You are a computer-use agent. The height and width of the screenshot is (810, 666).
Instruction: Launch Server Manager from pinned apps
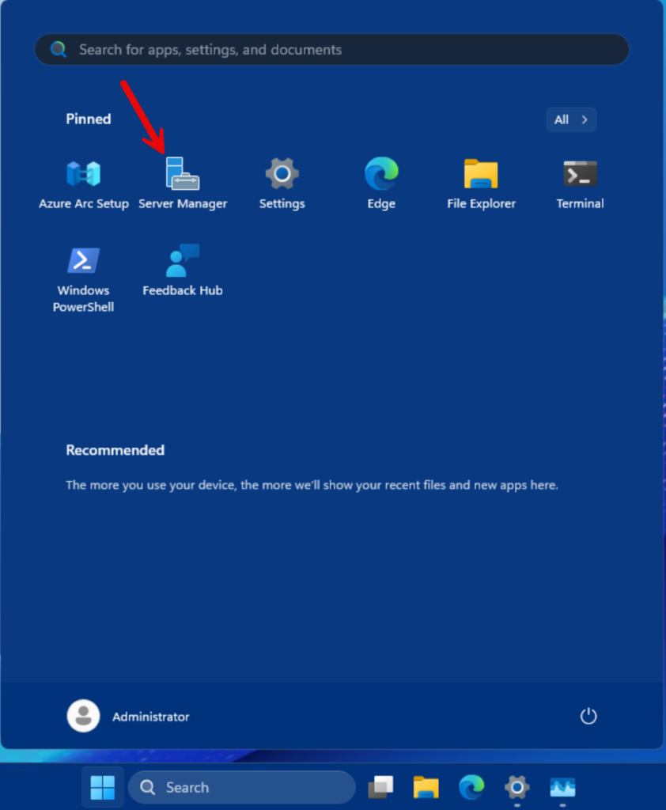[x=183, y=184]
